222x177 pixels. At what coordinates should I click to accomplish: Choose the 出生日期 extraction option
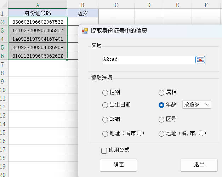click(105, 105)
